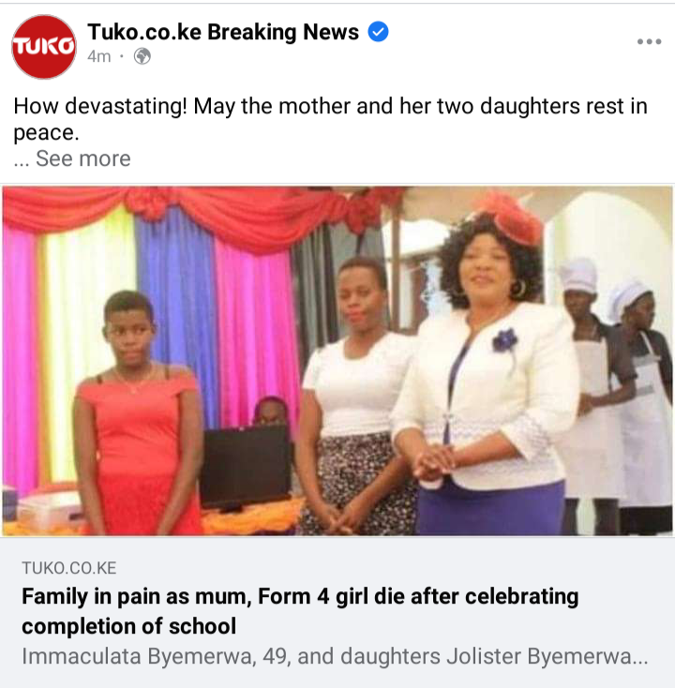Open the Tuko.co.ke Breaking News page name
The height and width of the screenshot is (688, 675).
pos(223,32)
